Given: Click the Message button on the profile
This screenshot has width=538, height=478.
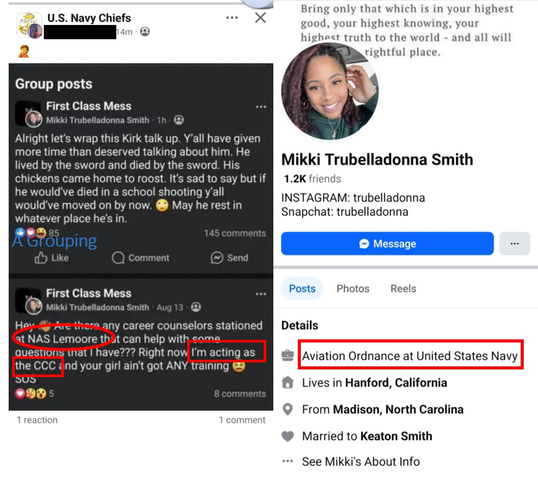Looking at the screenshot, I should [x=388, y=244].
